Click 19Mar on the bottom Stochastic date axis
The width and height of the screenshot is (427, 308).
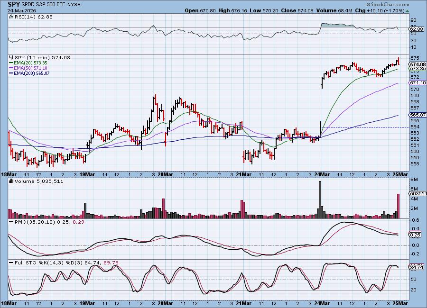[87, 303]
